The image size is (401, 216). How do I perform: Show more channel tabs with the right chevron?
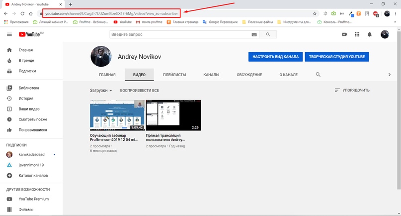pos(389,75)
